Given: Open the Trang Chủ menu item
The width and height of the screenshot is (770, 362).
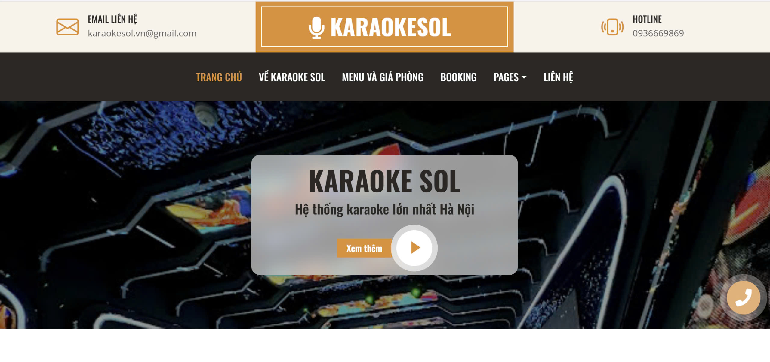Looking at the screenshot, I should 219,77.
